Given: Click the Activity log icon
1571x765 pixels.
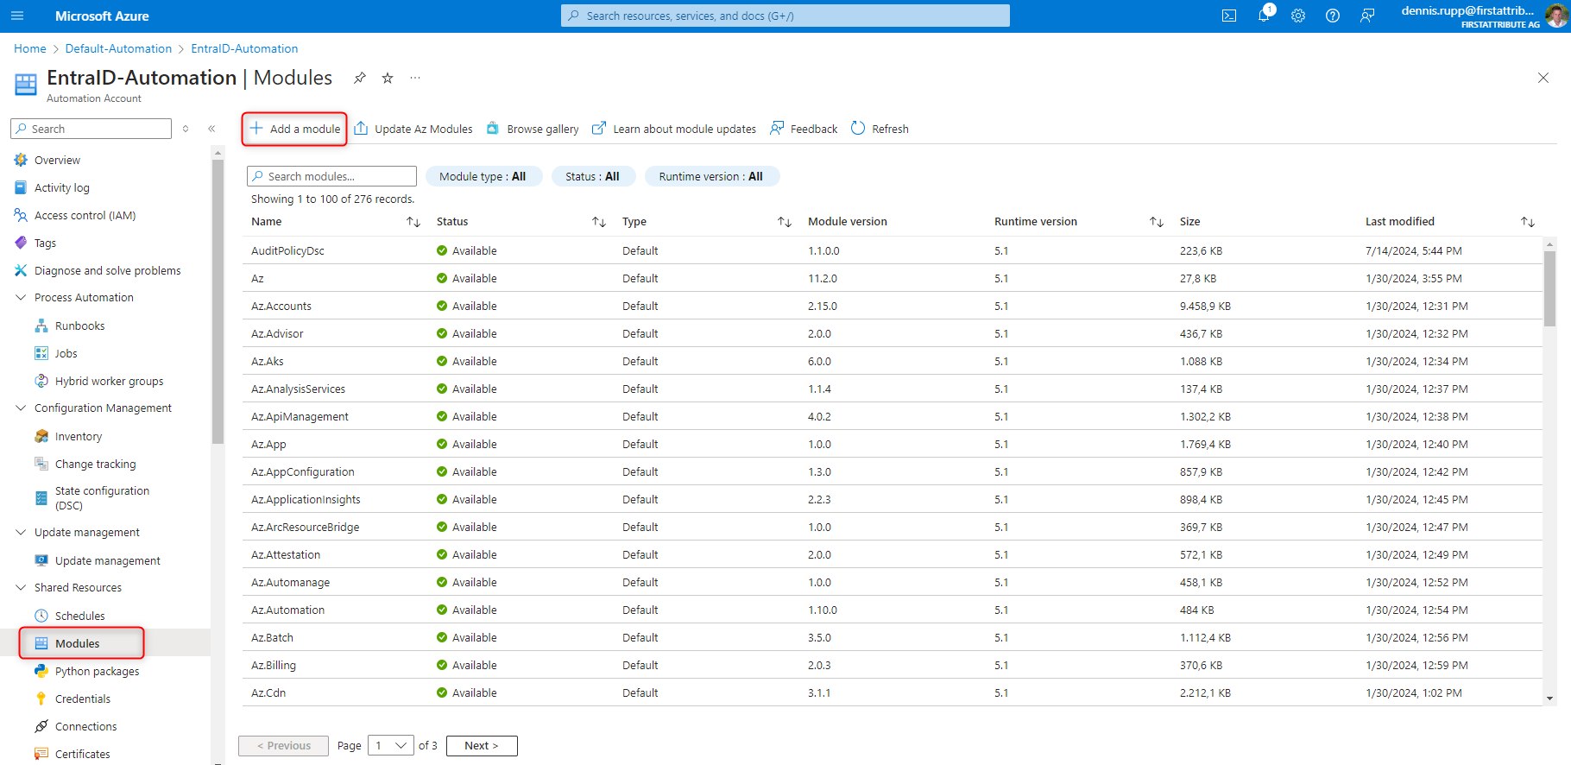Looking at the screenshot, I should pos(21,187).
